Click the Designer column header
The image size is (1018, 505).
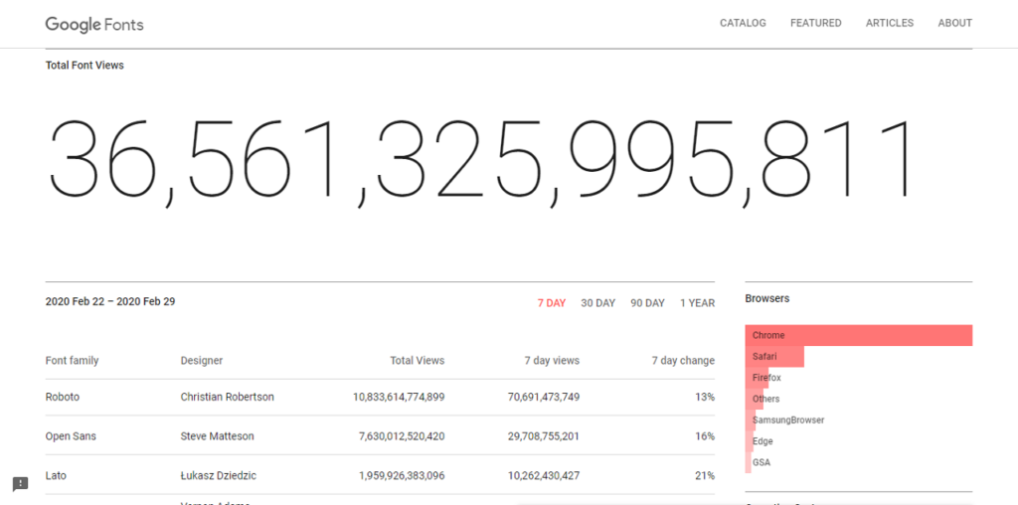[201, 360]
